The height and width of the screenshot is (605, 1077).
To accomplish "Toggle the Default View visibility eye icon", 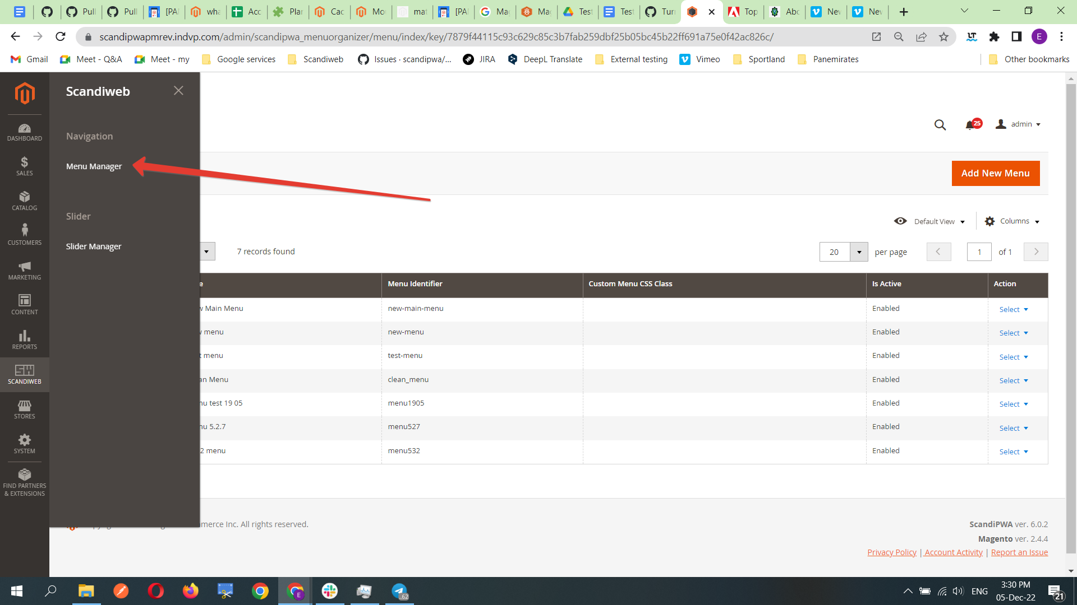I will [x=900, y=221].
